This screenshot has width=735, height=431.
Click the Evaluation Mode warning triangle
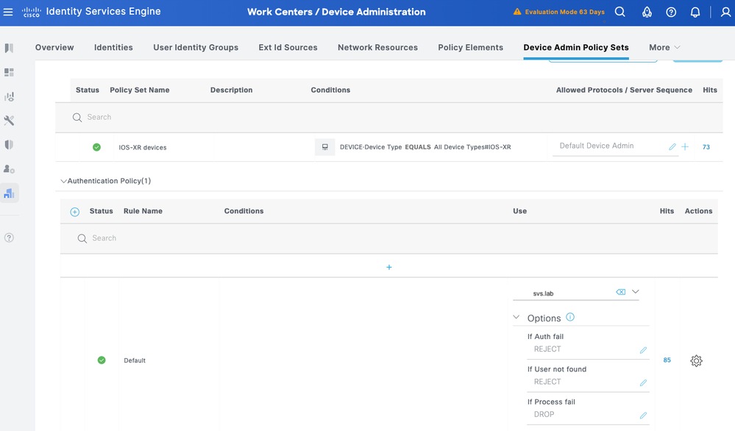coord(517,12)
